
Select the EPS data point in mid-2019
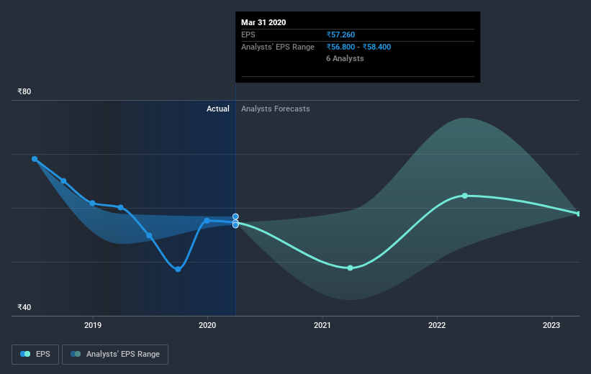click(149, 236)
